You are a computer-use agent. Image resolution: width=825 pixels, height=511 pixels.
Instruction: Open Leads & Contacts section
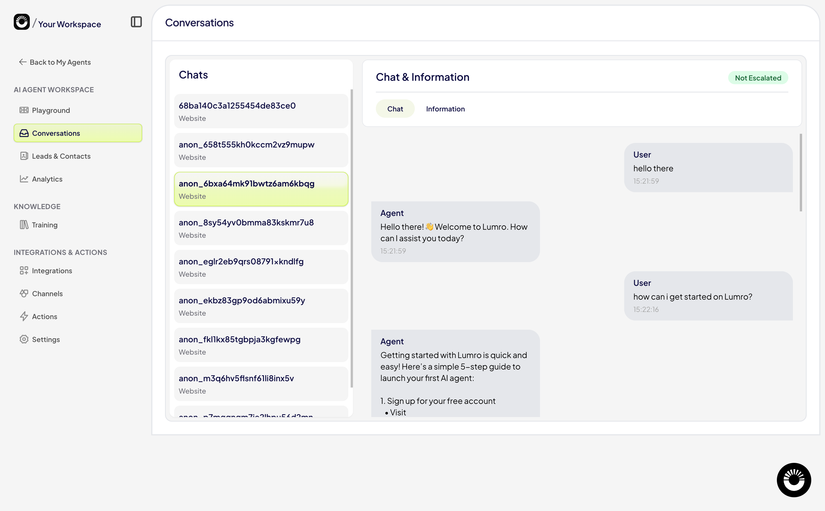[x=61, y=156]
